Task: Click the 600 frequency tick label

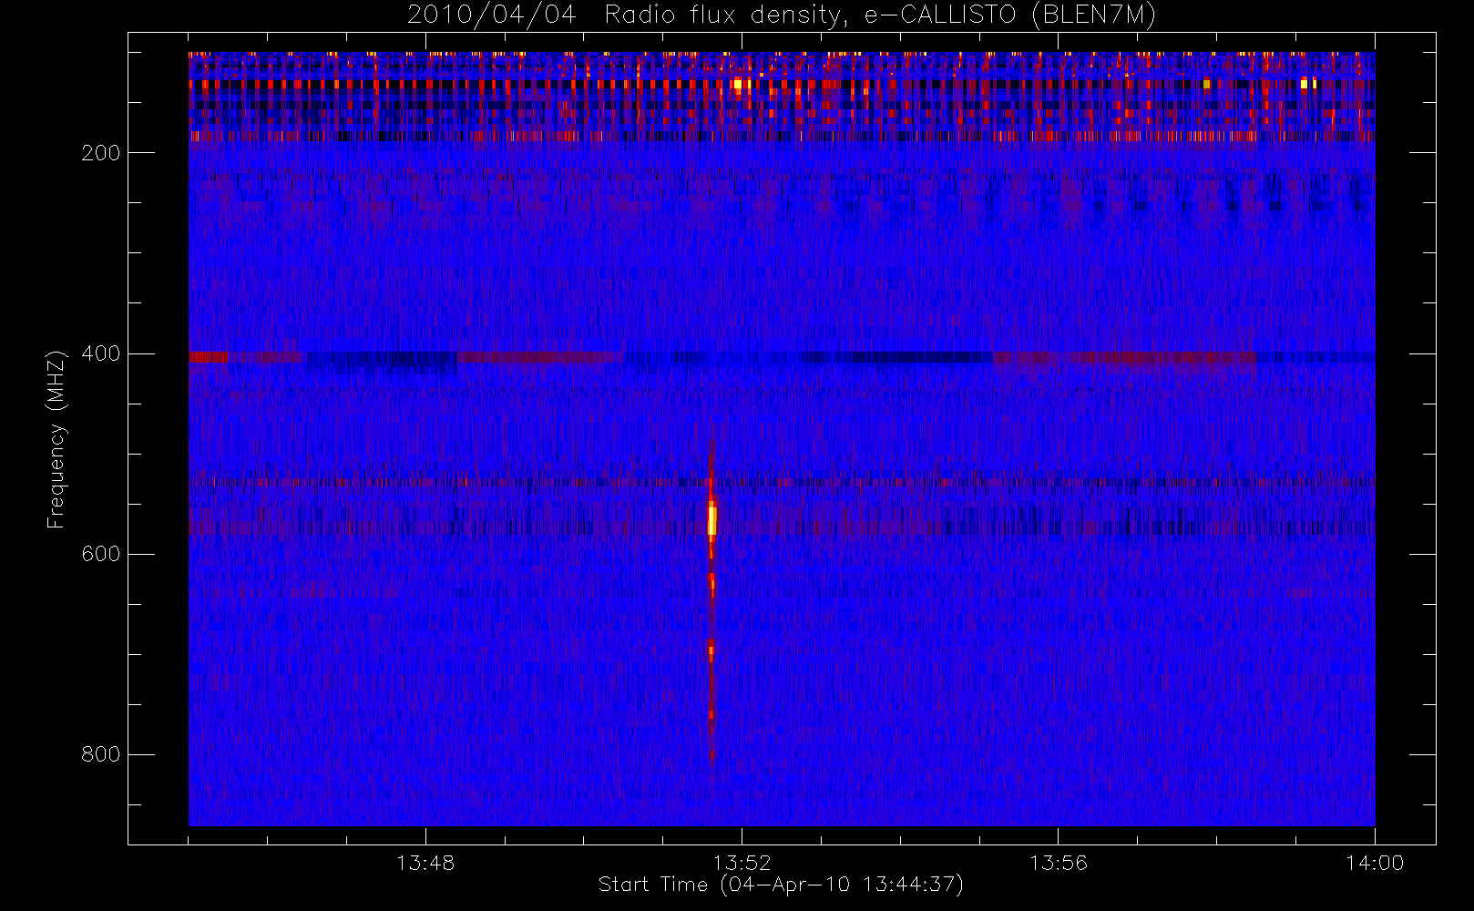Action: (x=101, y=554)
